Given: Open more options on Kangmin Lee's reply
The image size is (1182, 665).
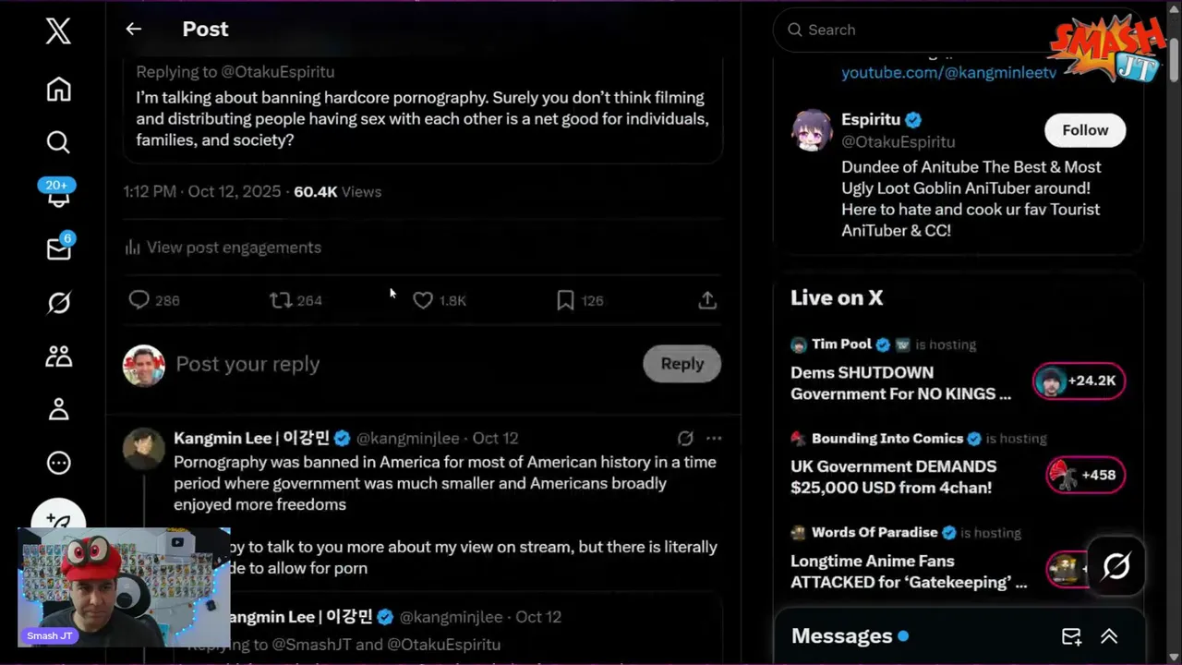Looking at the screenshot, I should click(714, 439).
